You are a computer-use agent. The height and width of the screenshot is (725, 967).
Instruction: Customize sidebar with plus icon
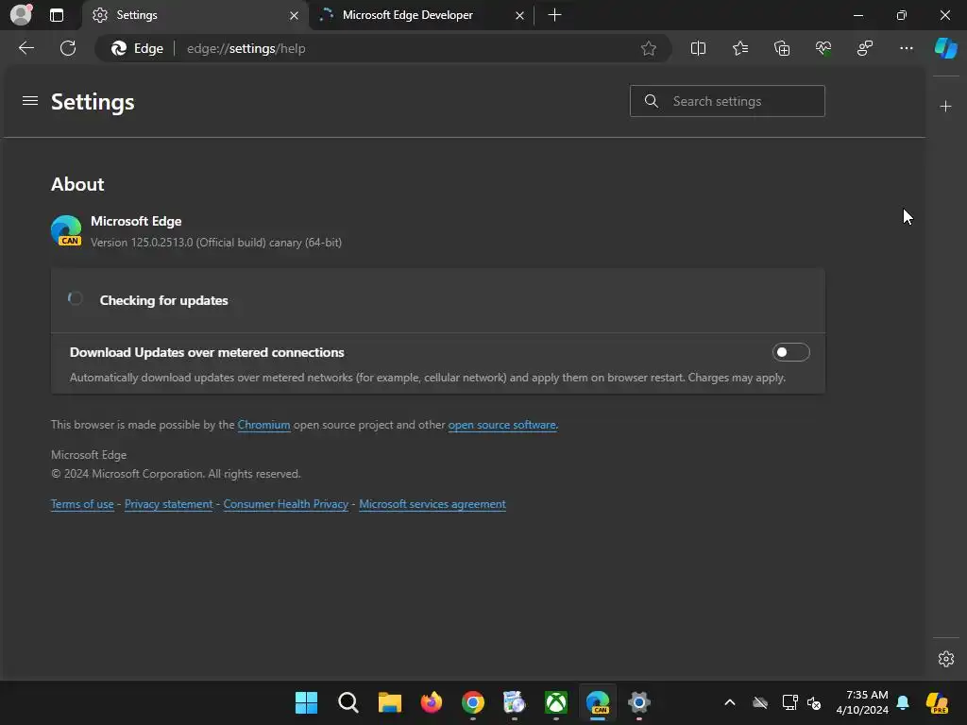click(945, 107)
